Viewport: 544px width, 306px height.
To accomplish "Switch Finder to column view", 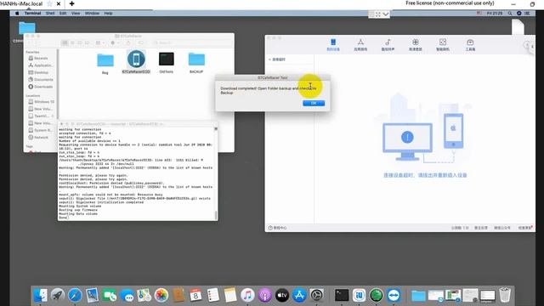I will click(80, 42).
